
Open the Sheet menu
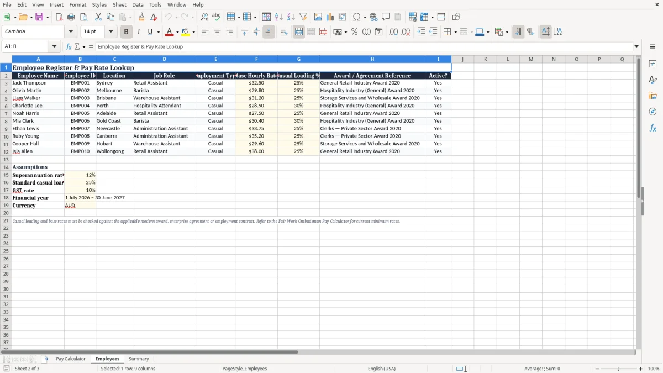click(x=120, y=4)
